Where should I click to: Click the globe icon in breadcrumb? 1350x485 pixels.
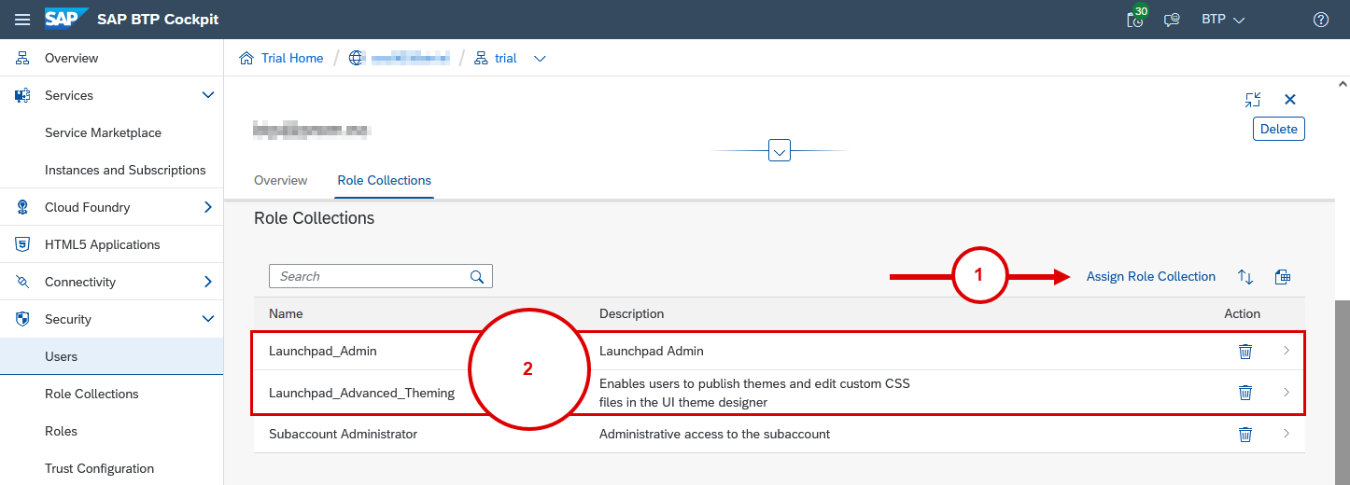point(356,58)
